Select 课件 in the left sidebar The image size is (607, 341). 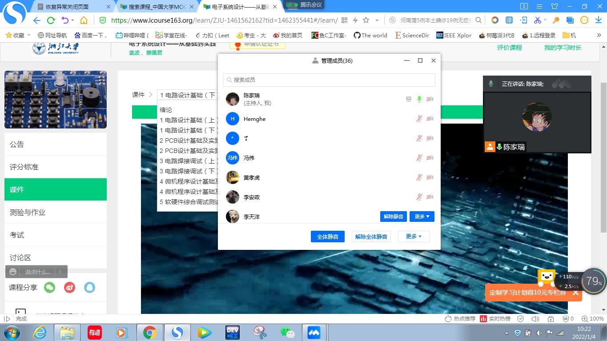point(56,189)
